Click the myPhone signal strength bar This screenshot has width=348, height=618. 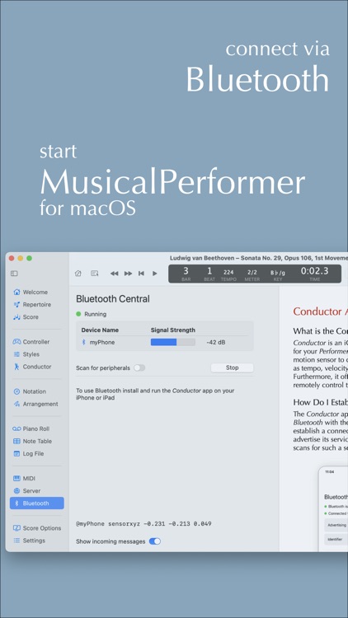[173, 343]
